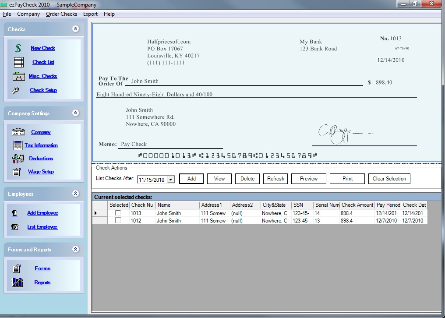Open the Tax Information link

click(x=41, y=145)
